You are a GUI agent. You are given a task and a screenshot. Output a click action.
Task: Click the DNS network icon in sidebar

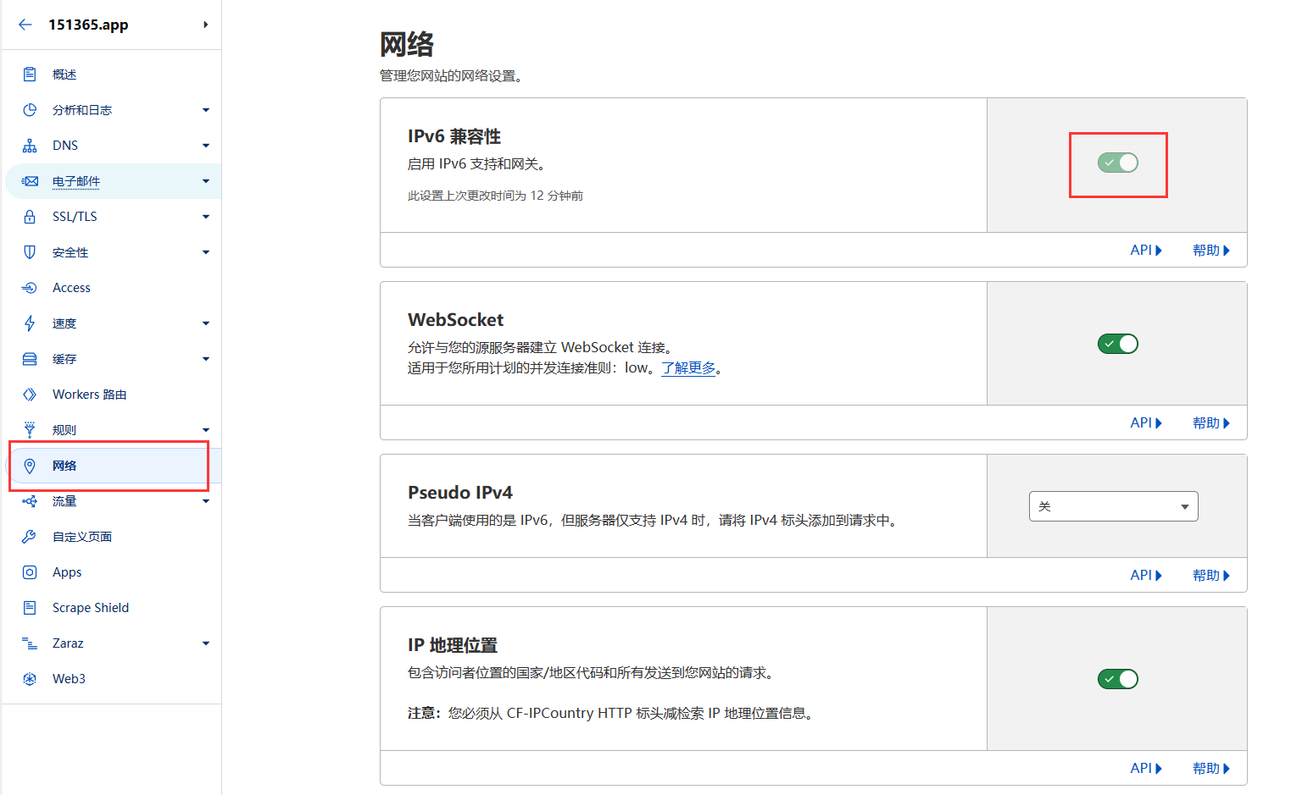(30, 146)
